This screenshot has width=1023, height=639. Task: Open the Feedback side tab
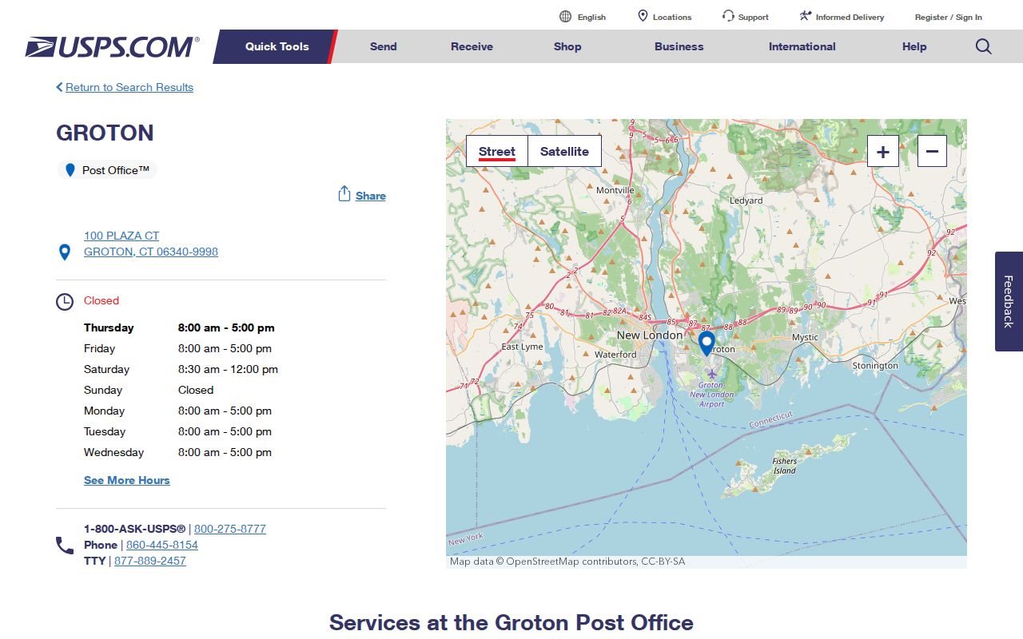pyautogui.click(x=1009, y=301)
